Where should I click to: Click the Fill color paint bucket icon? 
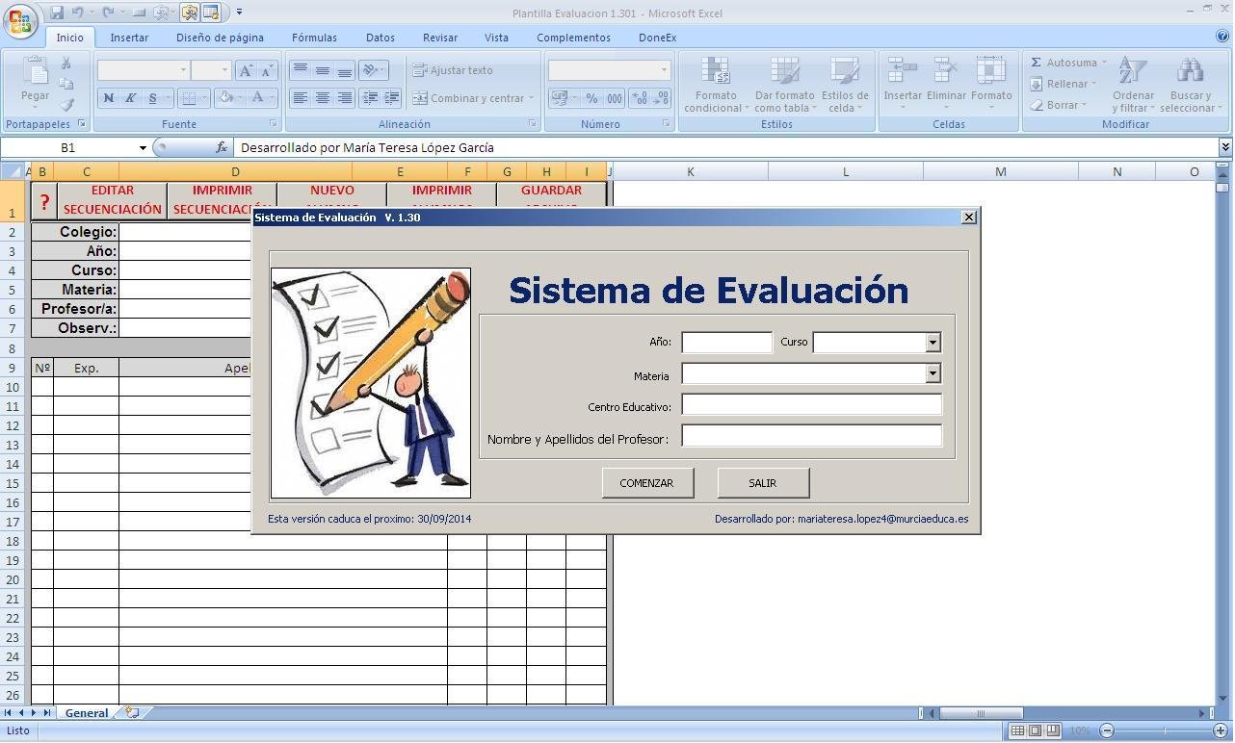[225, 98]
